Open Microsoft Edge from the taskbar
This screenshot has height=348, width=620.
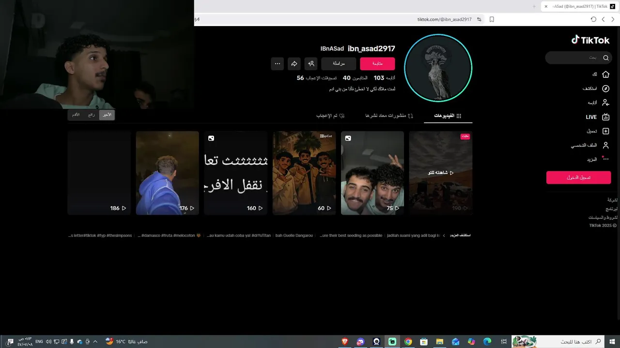click(487, 342)
